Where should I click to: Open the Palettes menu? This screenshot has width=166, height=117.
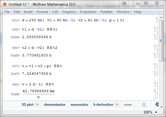pyautogui.click(x=106, y=12)
